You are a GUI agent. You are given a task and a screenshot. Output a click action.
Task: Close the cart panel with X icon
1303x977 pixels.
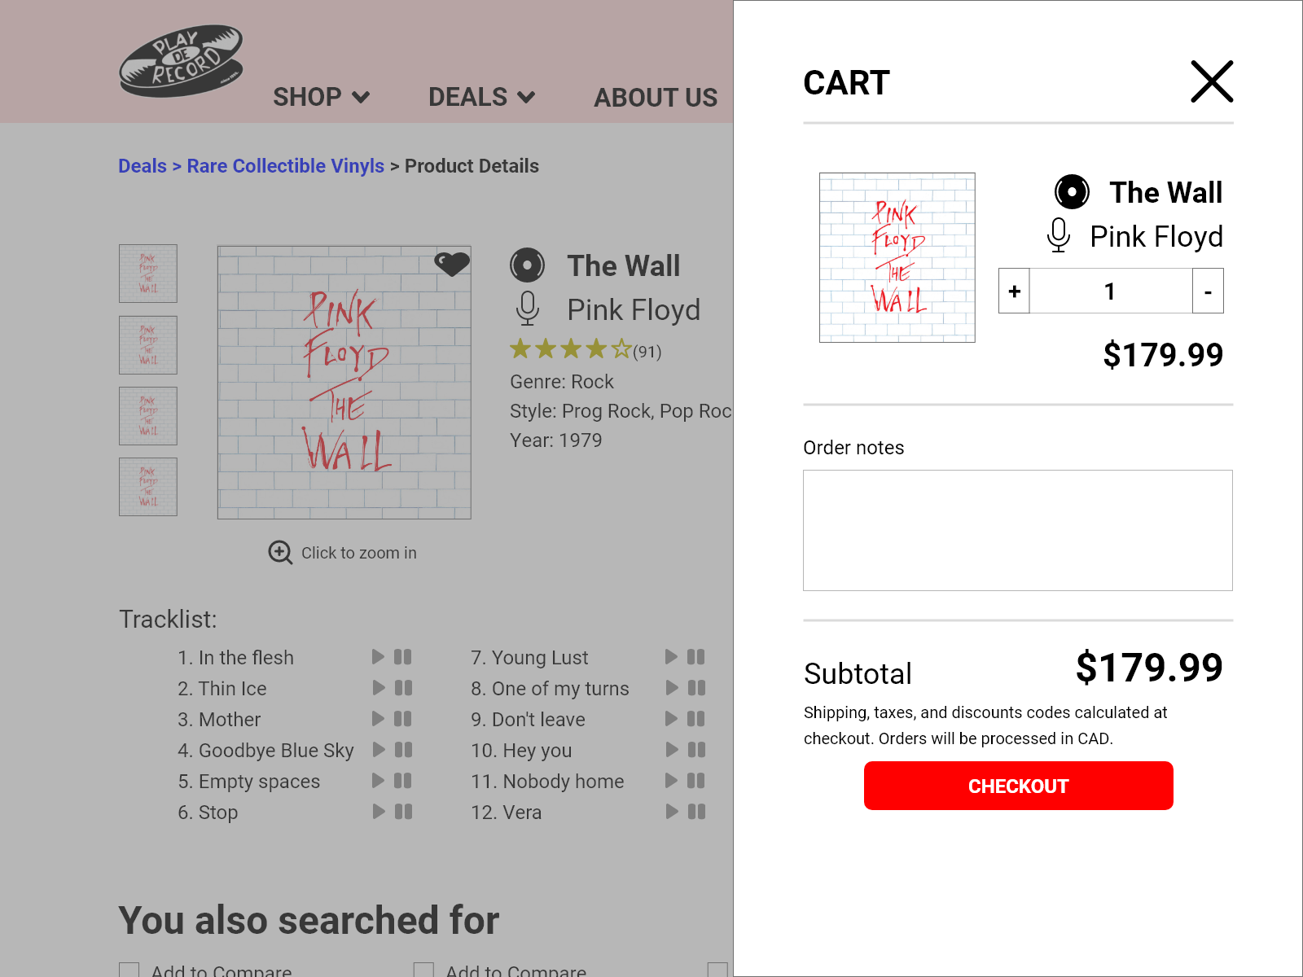tap(1212, 81)
